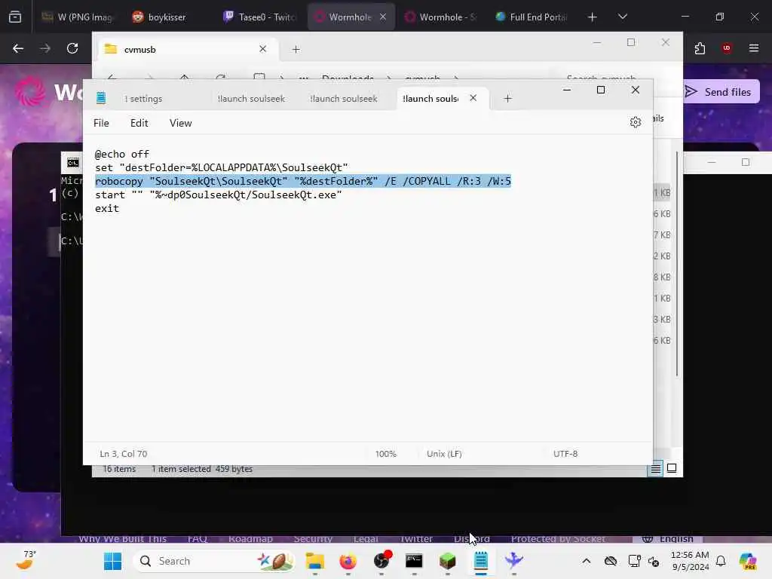
Task: Close the cvmusb File Explorer tab
Action: (x=263, y=49)
